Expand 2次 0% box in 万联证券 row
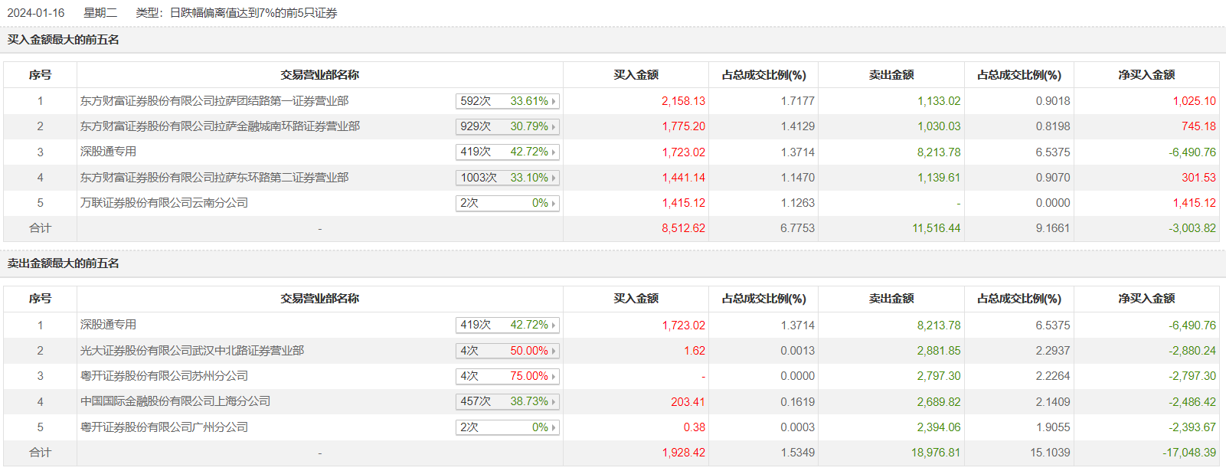This screenshot has height=471, width=1226. point(507,203)
